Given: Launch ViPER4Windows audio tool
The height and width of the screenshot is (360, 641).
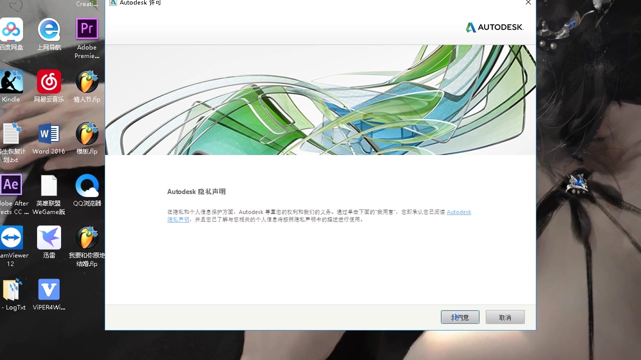Looking at the screenshot, I should (x=49, y=288).
